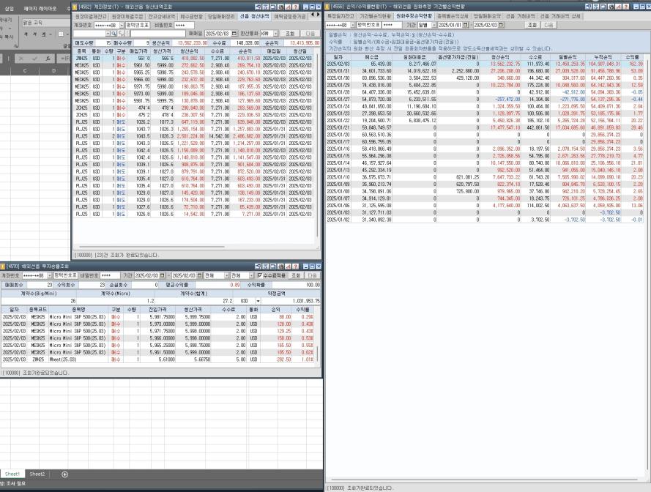Click the 누적손익 column header
651x492 pixels.
pos(603,57)
